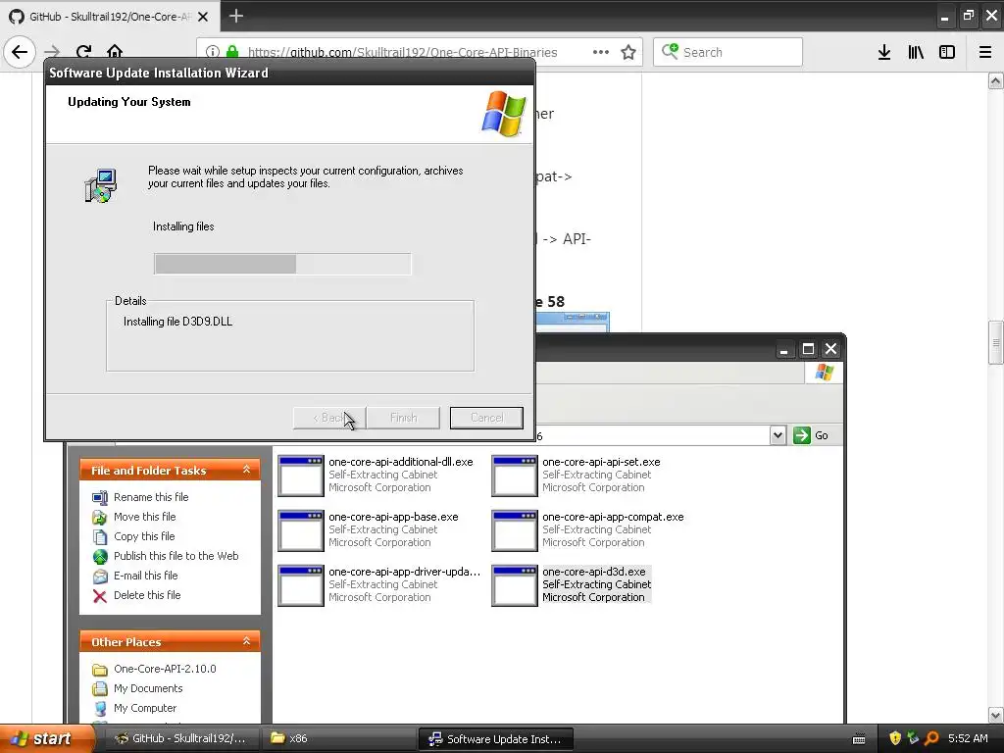The width and height of the screenshot is (1004, 753).
Task: Go to the Firefox home page
Action: click(115, 52)
